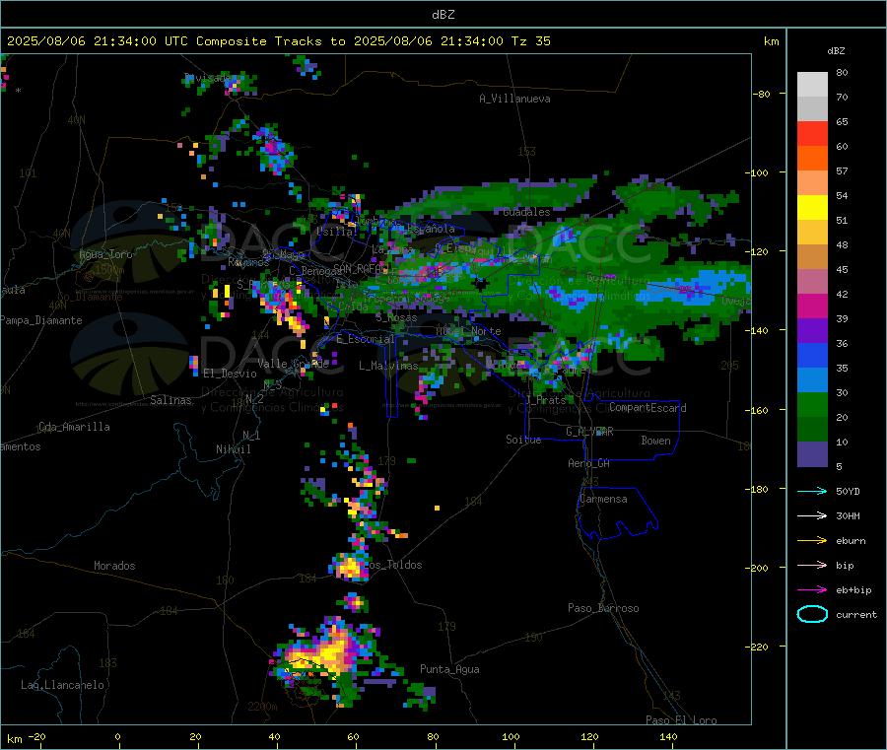Click the orange 57 dBZ legend swatch
This screenshot has width=887, height=750.
(812, 159)
